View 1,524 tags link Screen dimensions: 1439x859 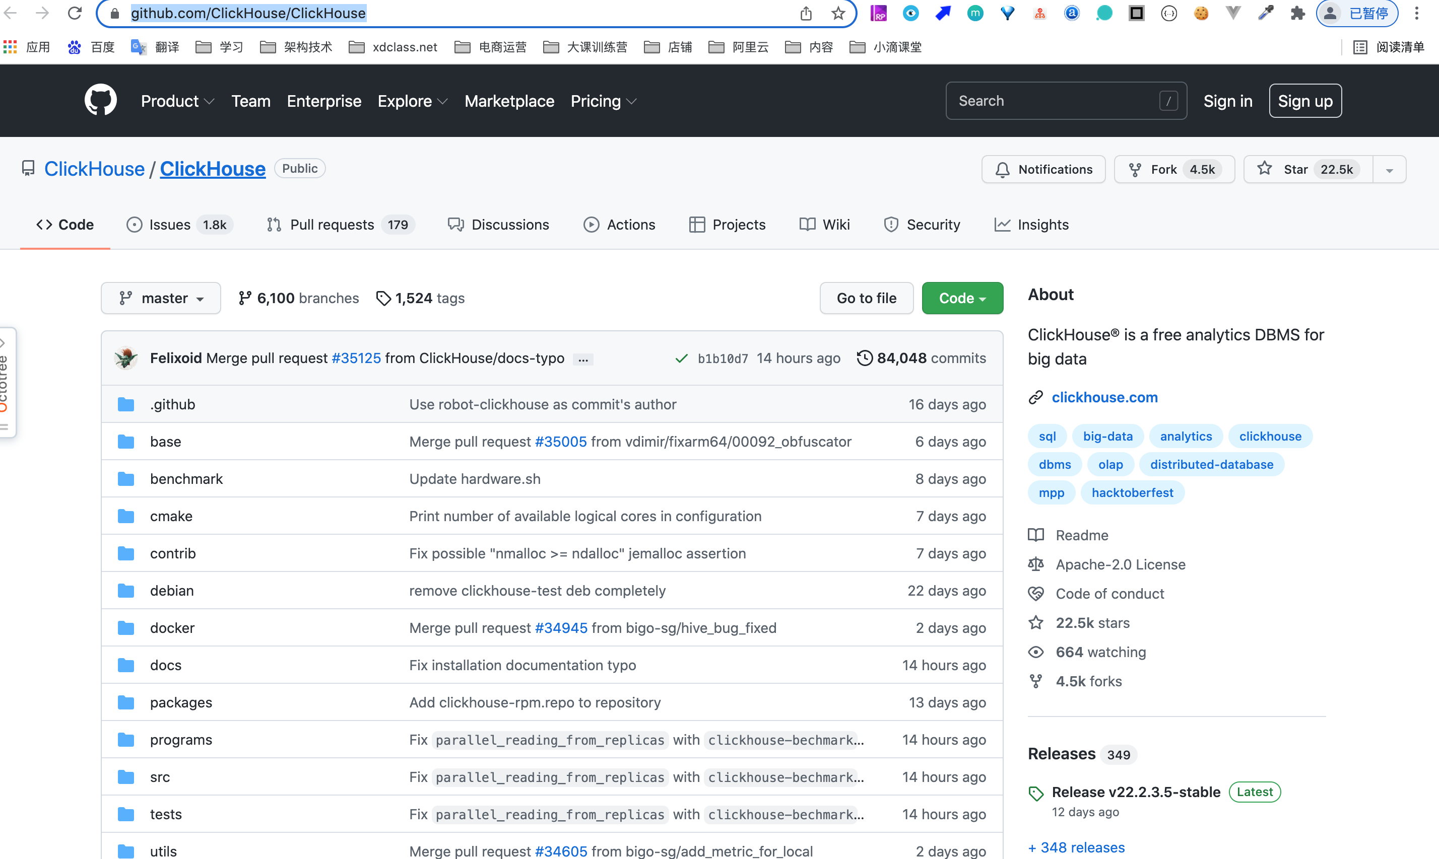(420, 298)
